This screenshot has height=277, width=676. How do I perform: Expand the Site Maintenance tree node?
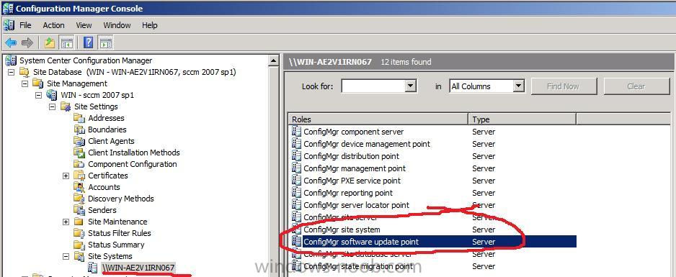[x=66, y=222]
